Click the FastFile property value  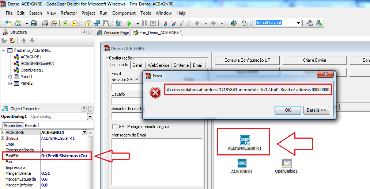coord(64,156)
